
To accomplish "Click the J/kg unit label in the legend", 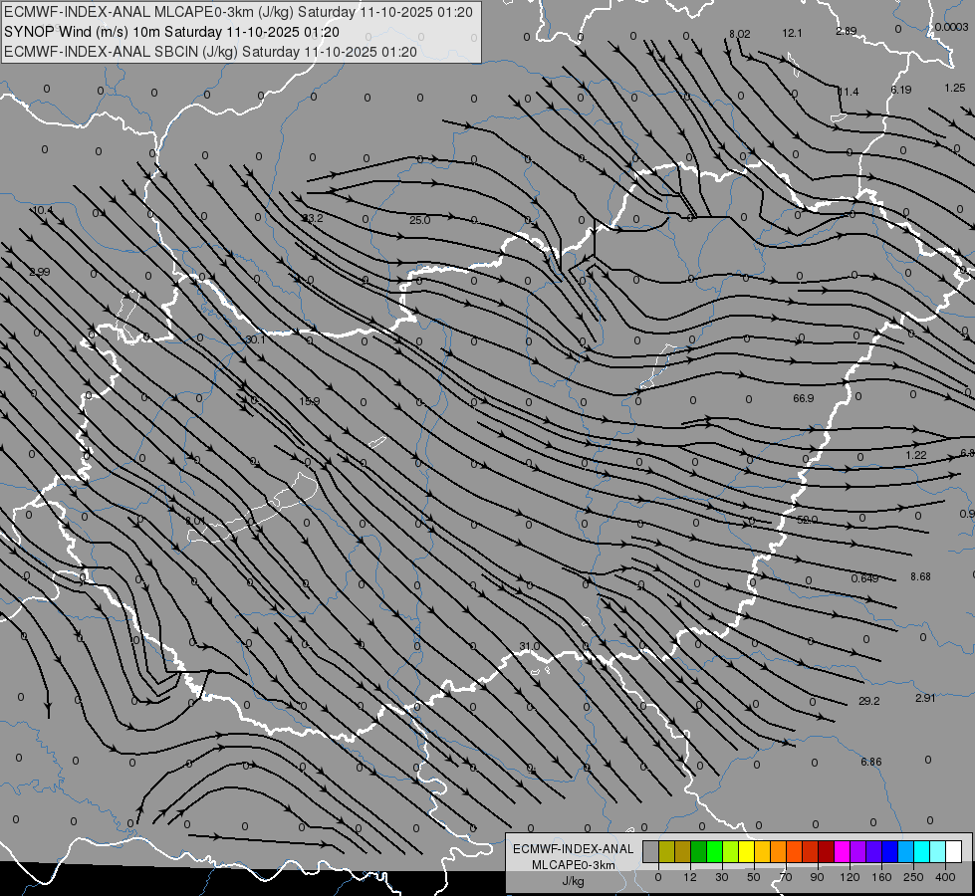I will coord(573,881).
